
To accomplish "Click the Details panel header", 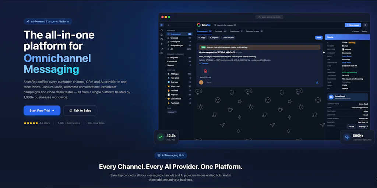I will pyautogui.click(x=348, y=37).
